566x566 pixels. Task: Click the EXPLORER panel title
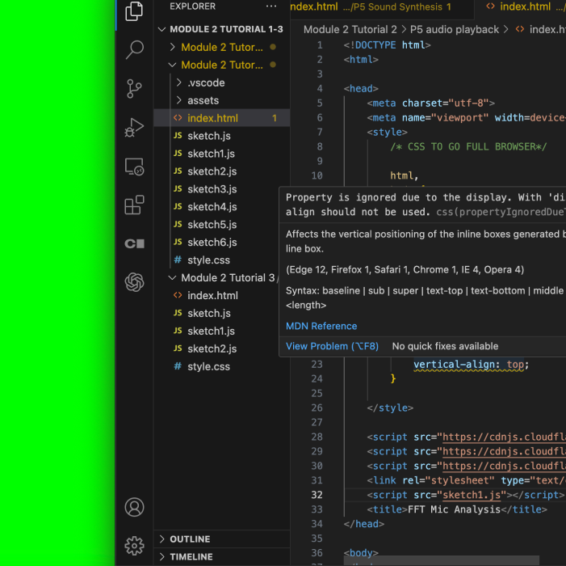click(192, 6)
